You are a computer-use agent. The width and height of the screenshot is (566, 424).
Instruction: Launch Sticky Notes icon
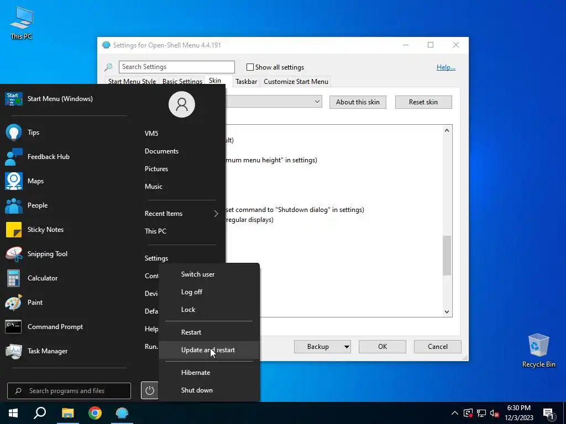tap(14, 230)
